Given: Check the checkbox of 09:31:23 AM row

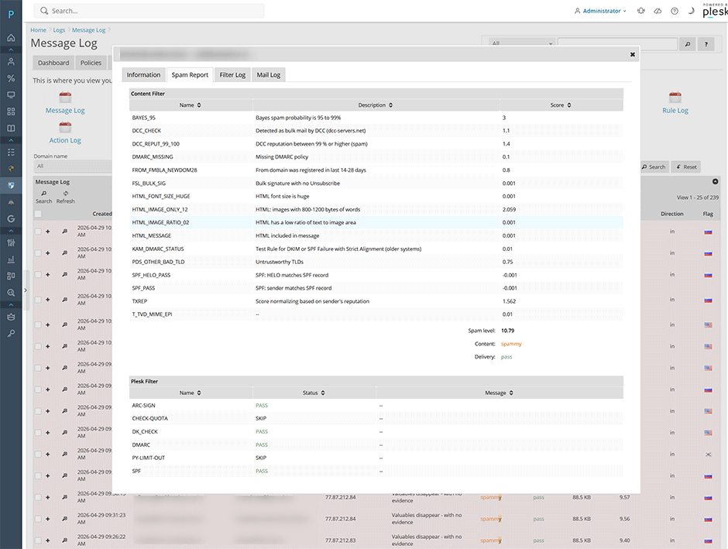Looking at the screenshot, I should pos(38,519).
